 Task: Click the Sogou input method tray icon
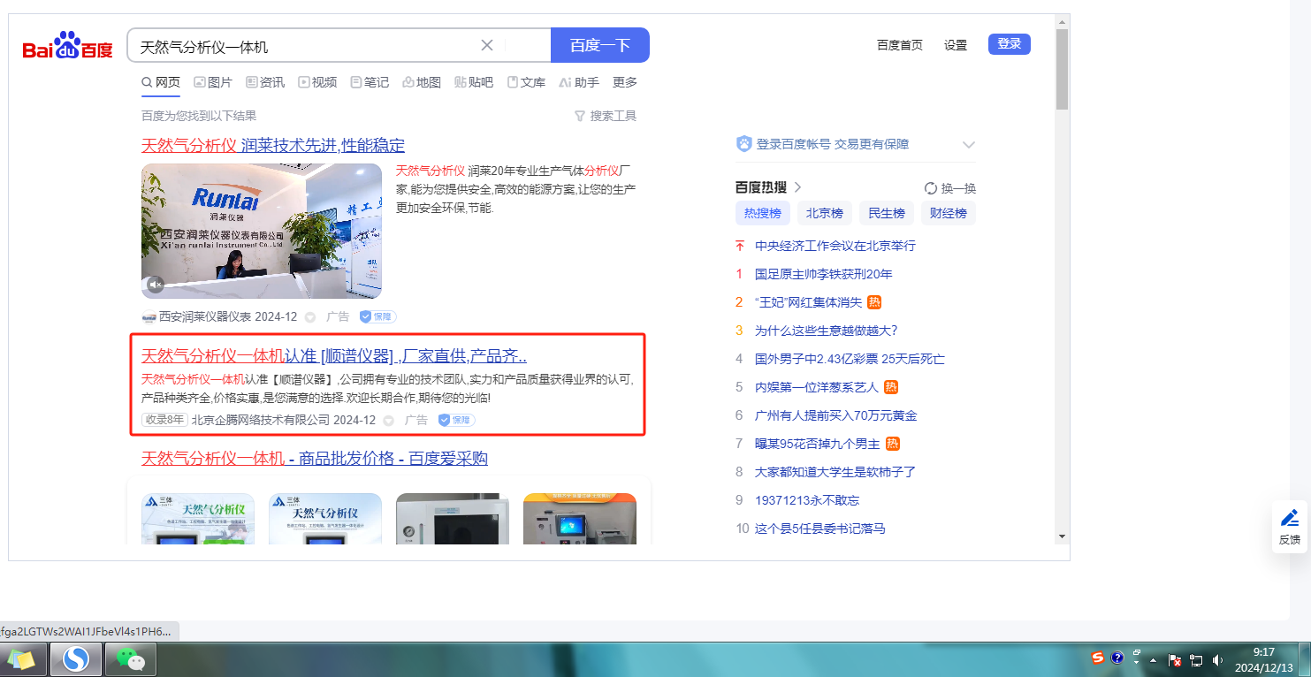click(1097, 658)
